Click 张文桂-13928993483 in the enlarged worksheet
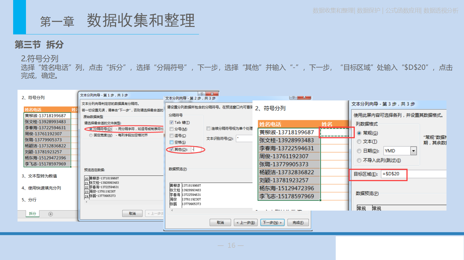 pos(287,140)
